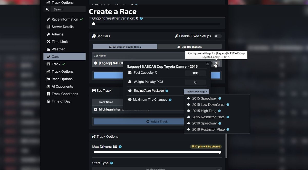Click the Weight Penalty weight icon
The image size is (308, 170).
tap(130, 82)
